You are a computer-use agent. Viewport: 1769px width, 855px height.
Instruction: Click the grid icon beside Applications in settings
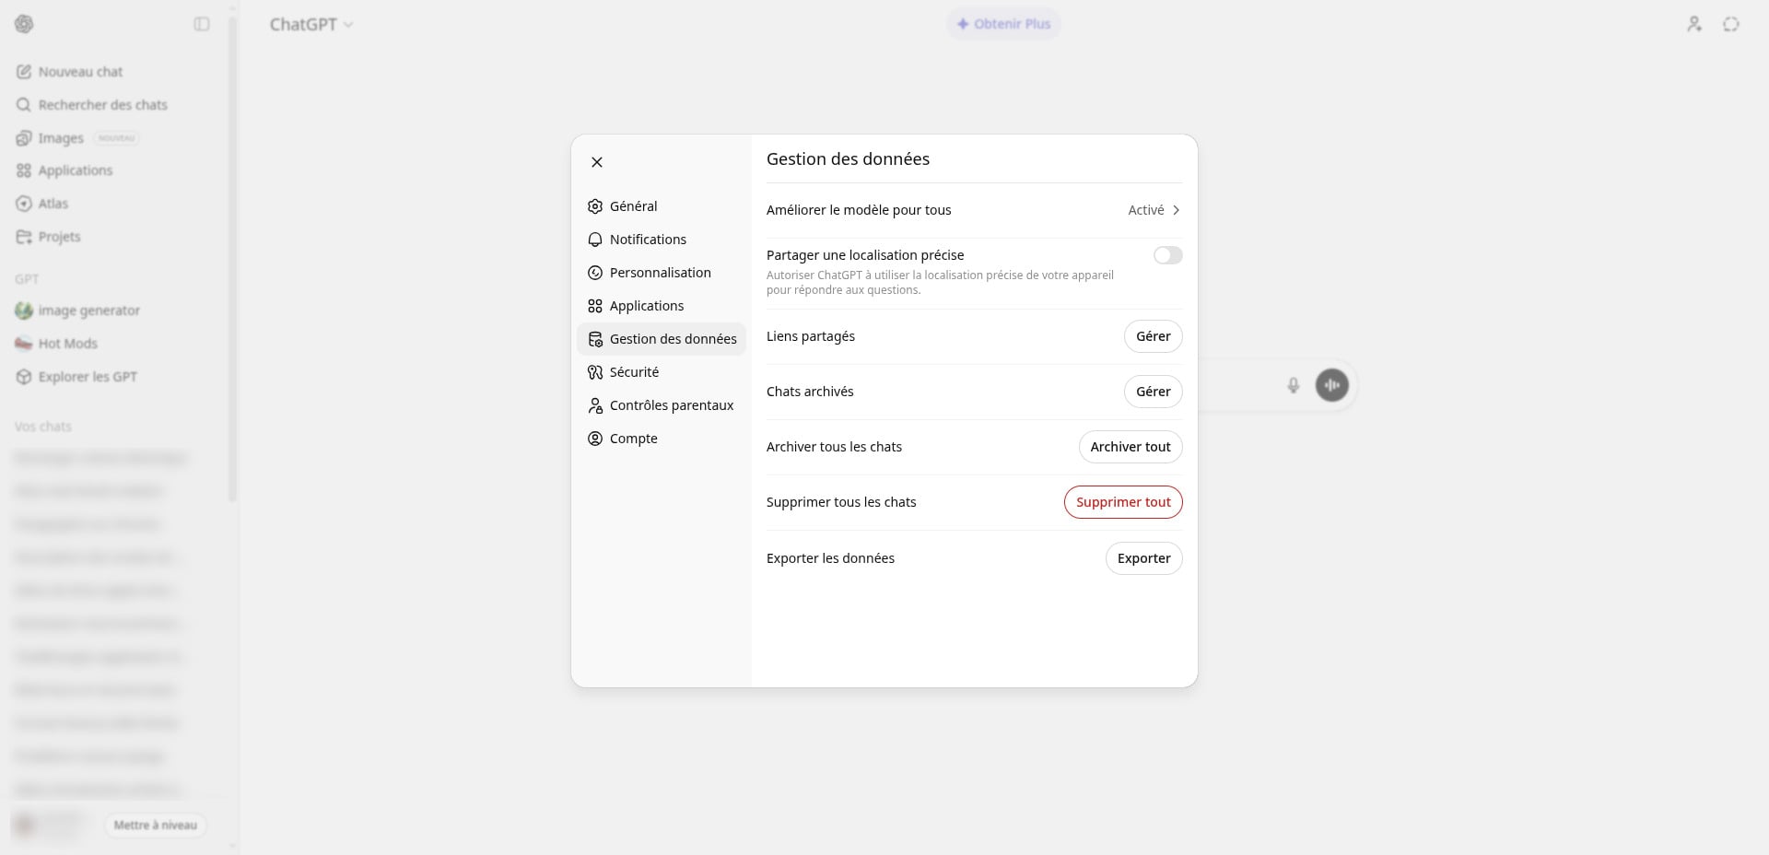(595, 306)
